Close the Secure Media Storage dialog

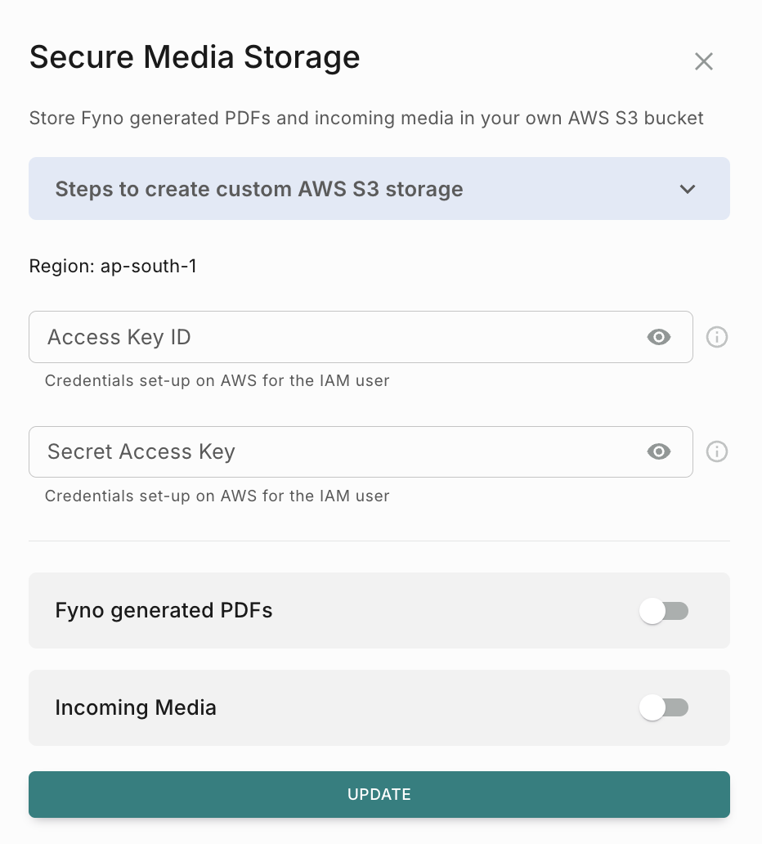[x=704, y=61]
